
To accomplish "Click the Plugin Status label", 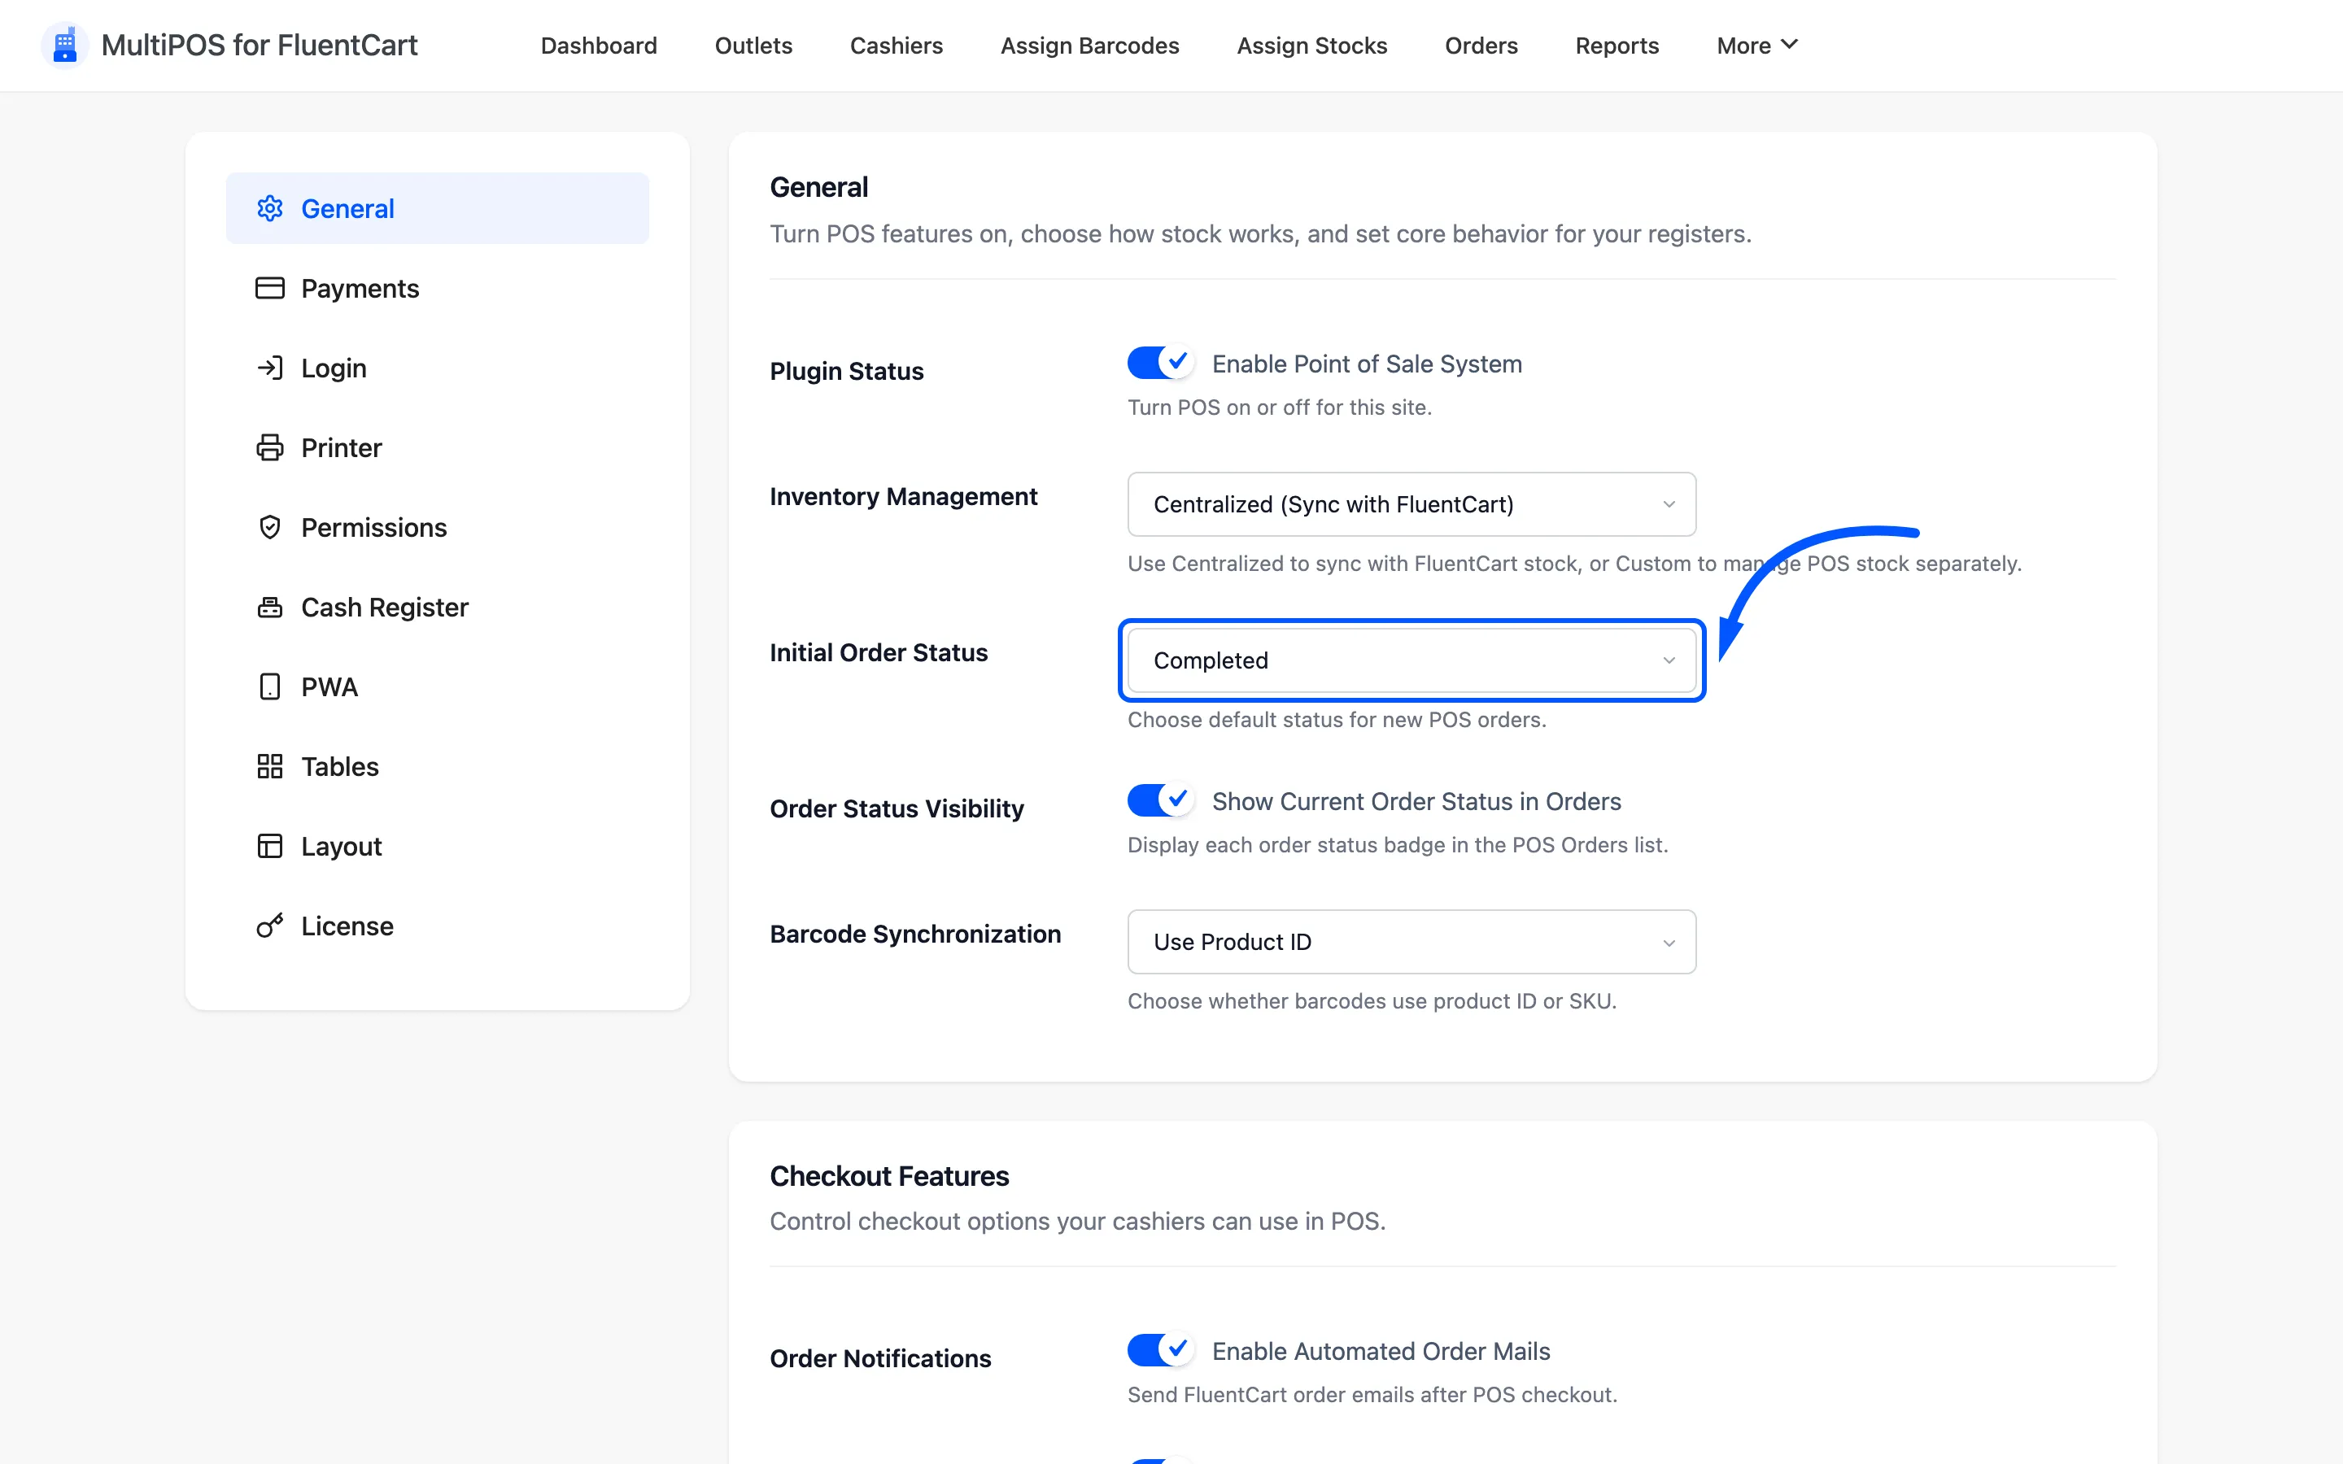I will pyautogui.click(x=846, y=371).
